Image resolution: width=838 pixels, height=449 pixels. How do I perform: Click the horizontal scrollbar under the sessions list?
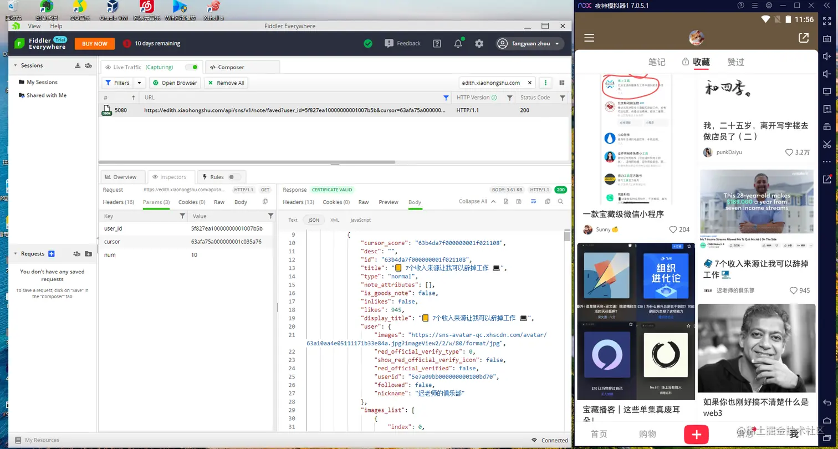[x=247, y=162]
